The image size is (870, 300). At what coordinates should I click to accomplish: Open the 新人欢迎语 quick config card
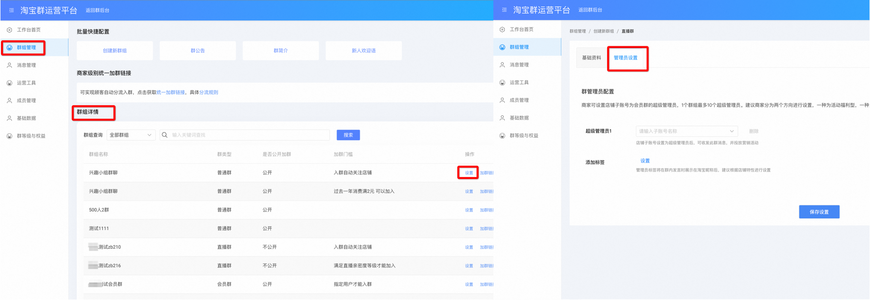364,51
